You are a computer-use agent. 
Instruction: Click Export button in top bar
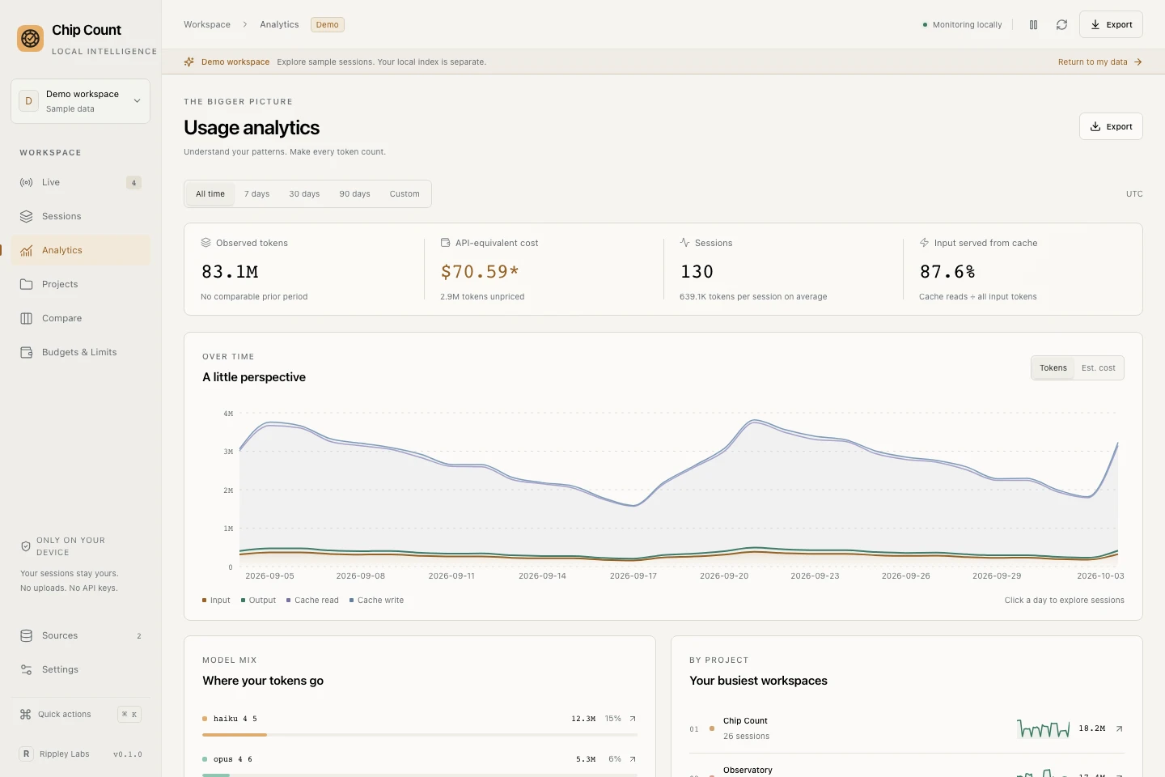[1112, 25]
